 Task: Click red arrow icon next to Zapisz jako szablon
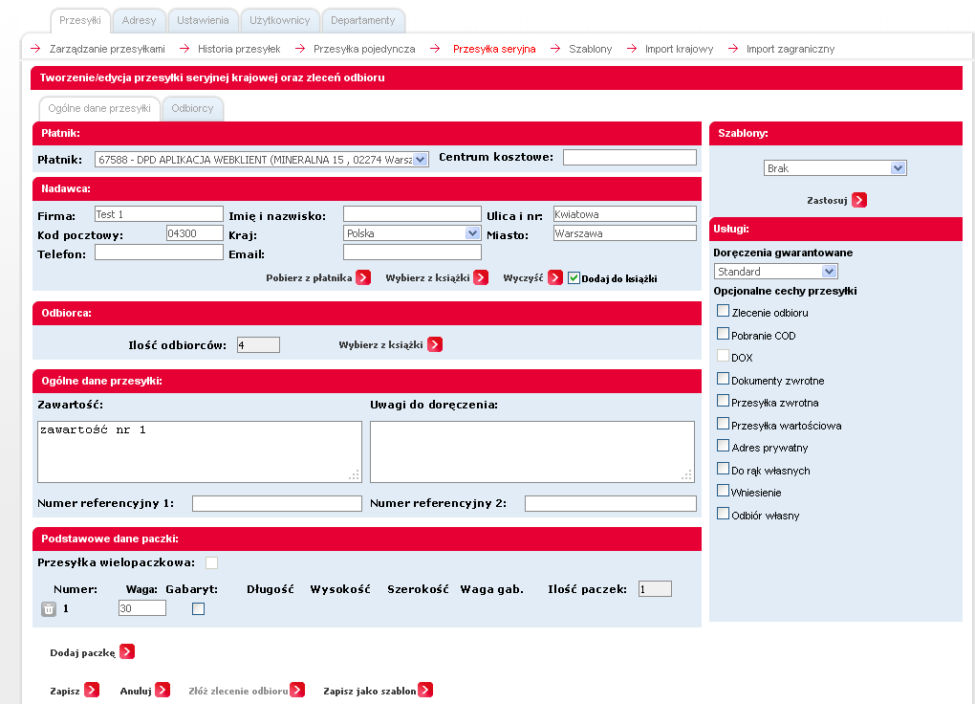click(x=425, y=690)
